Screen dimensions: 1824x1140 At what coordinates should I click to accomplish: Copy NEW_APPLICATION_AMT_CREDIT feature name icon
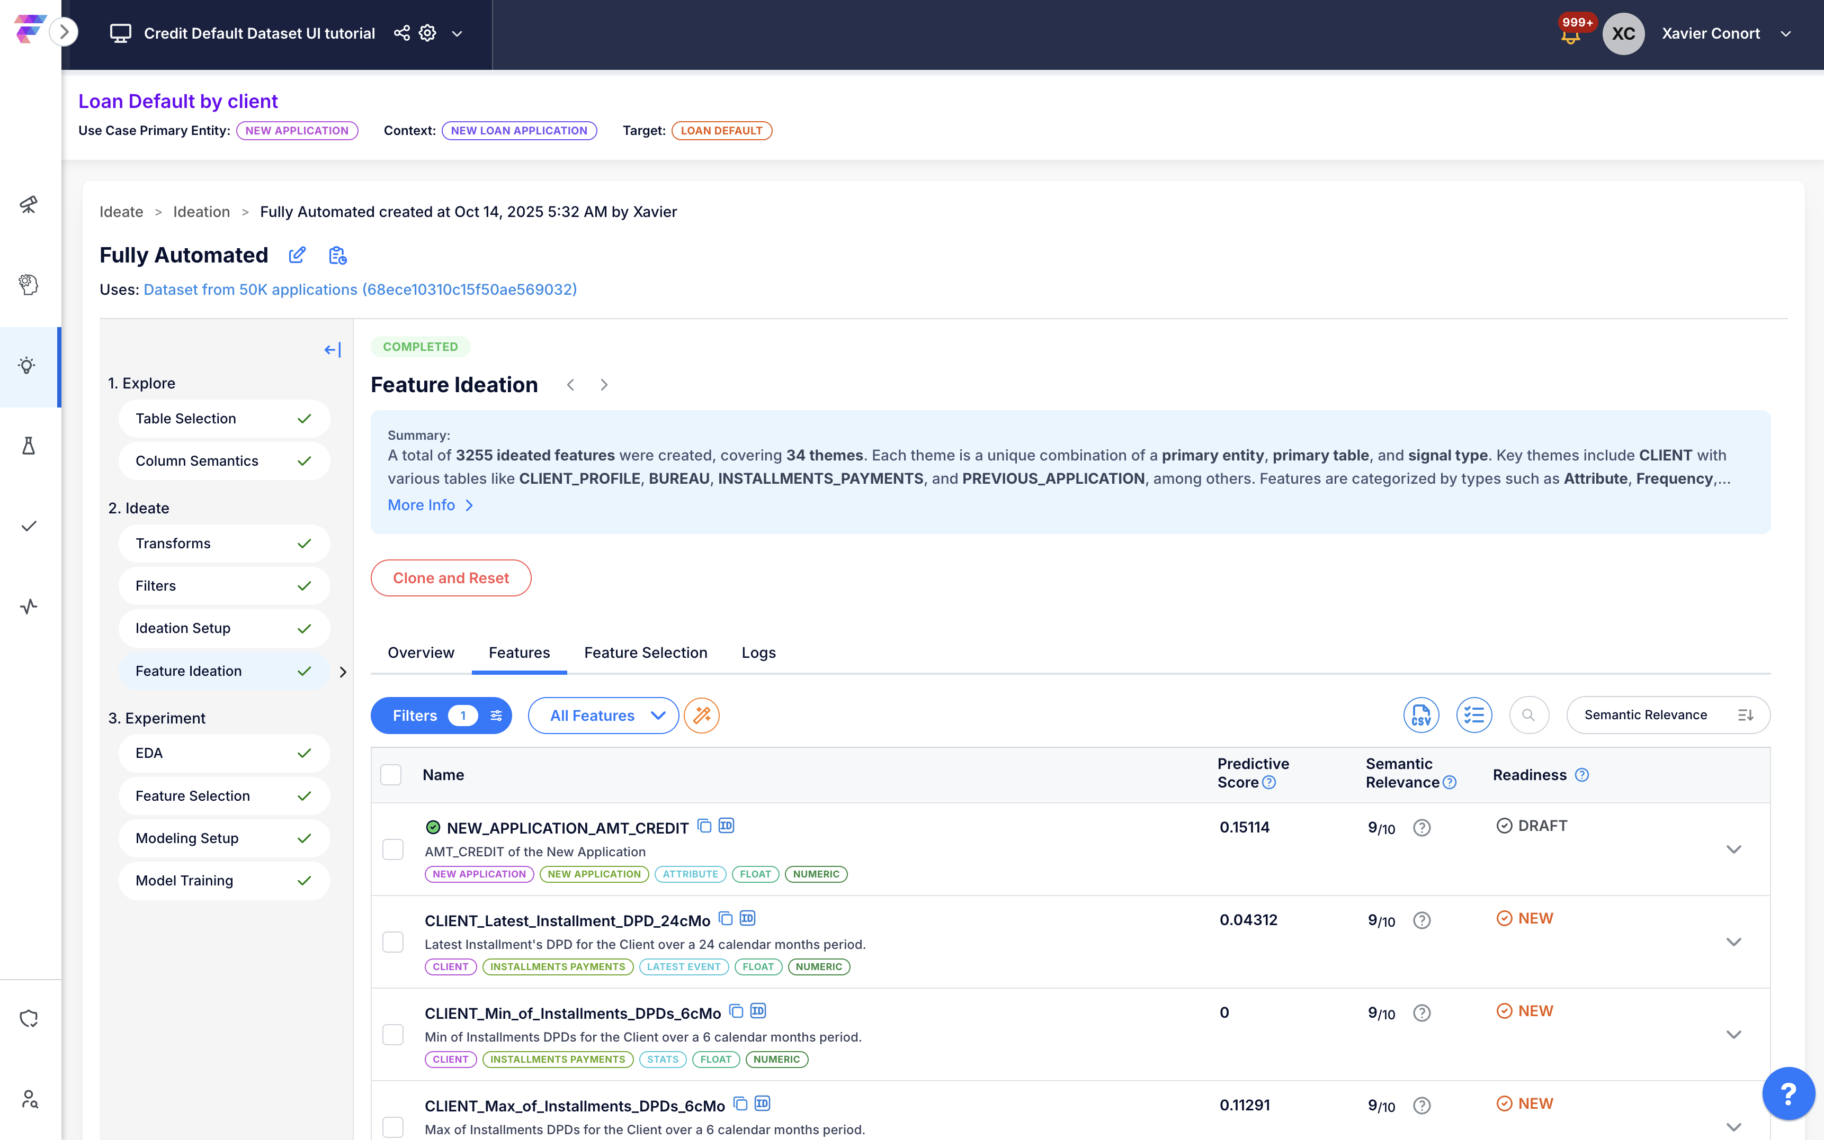click(704, 826)
